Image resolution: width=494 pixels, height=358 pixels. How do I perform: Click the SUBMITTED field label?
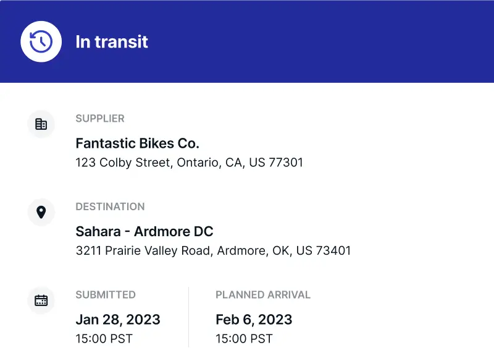[x=105, y=295]
